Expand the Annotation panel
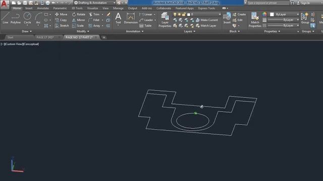This screenshot has width=323, height=181. coord(135,31)
